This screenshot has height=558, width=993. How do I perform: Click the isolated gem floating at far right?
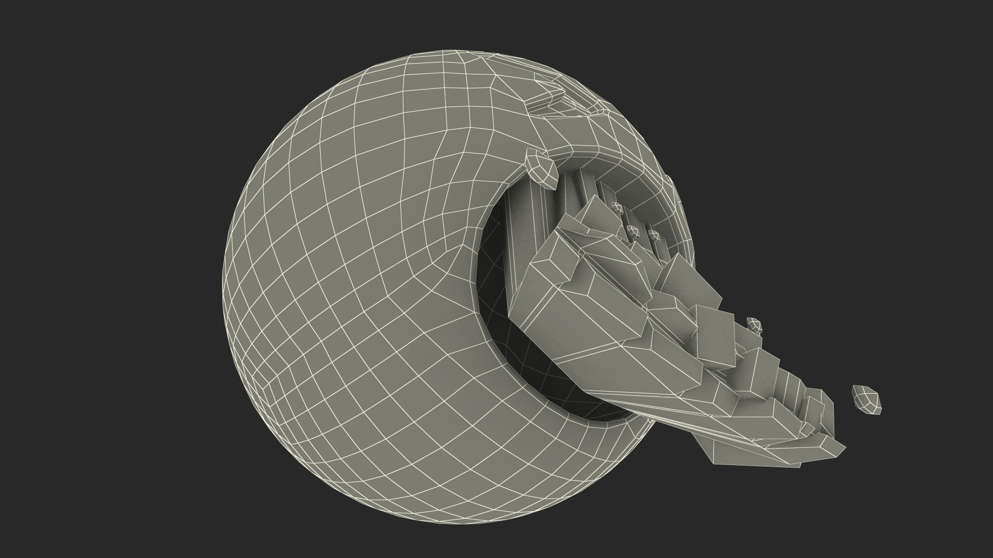click(866, 399)
